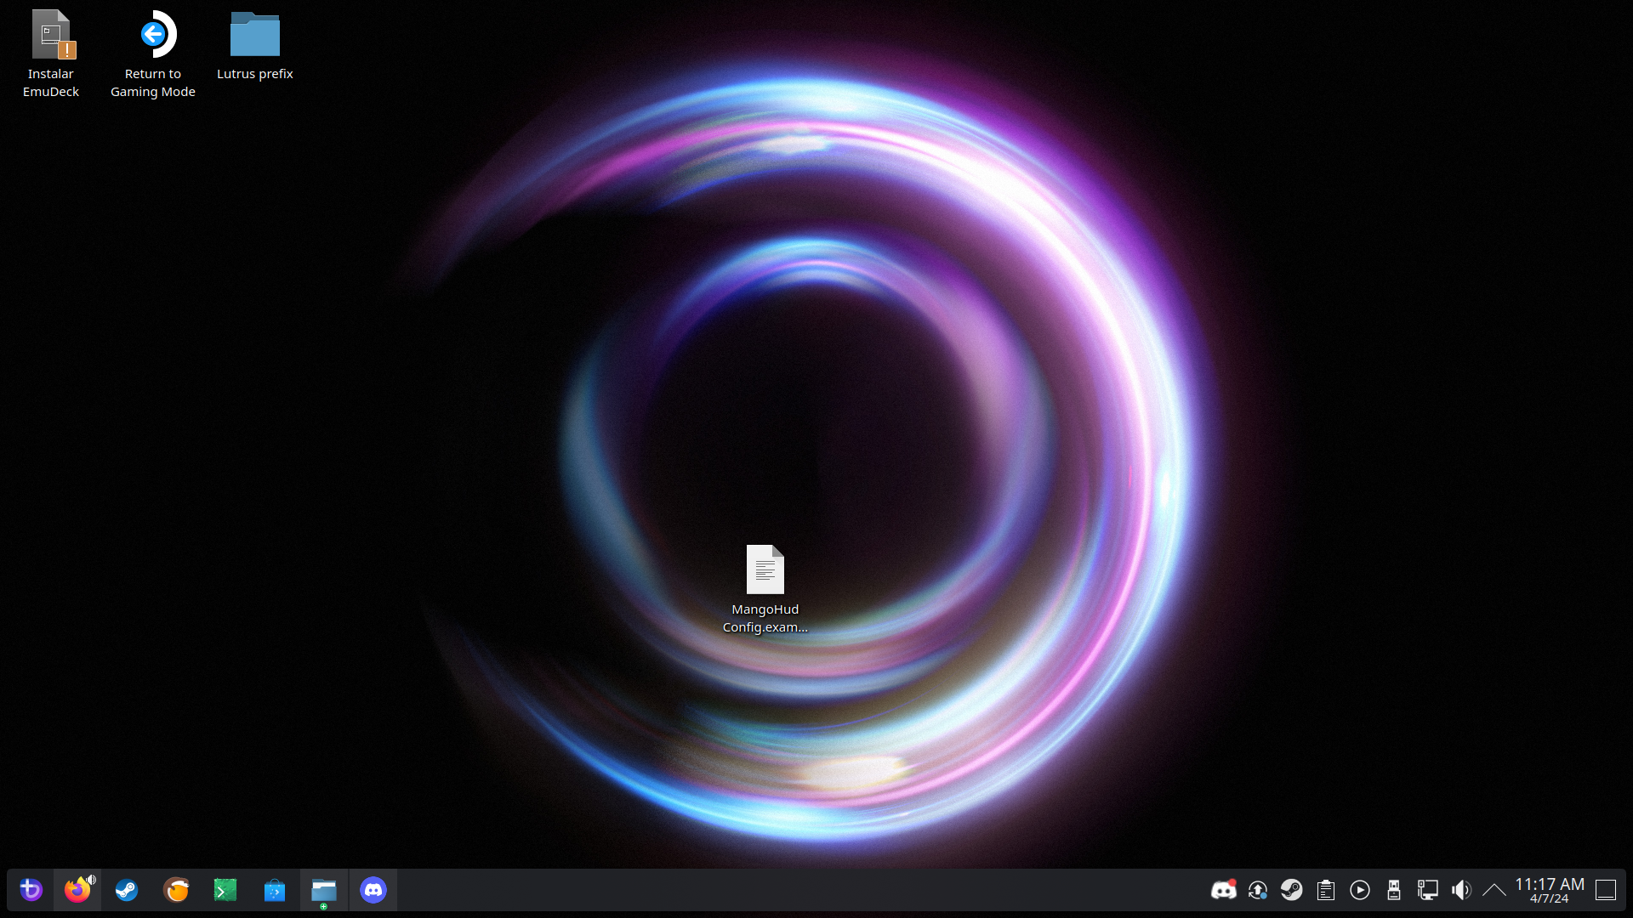Switch to the Discord taskbar window
1633x918 pixels.
point(373,890)
